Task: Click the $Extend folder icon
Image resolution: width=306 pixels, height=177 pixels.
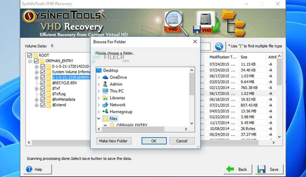Action: pyautogui.click(x=49, y=105)
